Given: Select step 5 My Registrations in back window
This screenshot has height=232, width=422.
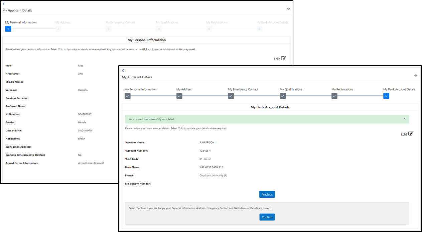Looking at the screenshot, I should pyautogui.click(x=209, y=29).
